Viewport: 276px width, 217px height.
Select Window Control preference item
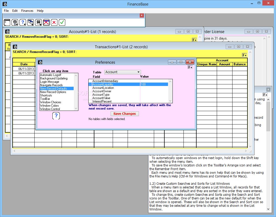[57, 109]
